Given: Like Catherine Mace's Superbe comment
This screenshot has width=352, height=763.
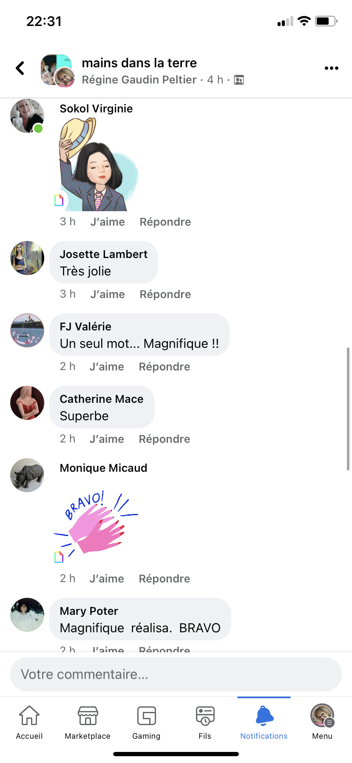Looking at the screenshot, I should coord(107,439).
